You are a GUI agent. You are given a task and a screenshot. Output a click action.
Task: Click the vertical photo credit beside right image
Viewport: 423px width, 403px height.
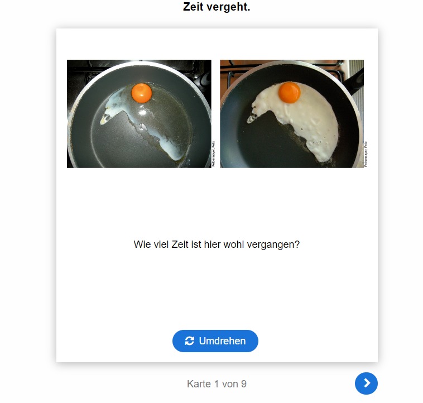(x=366, y=154)
